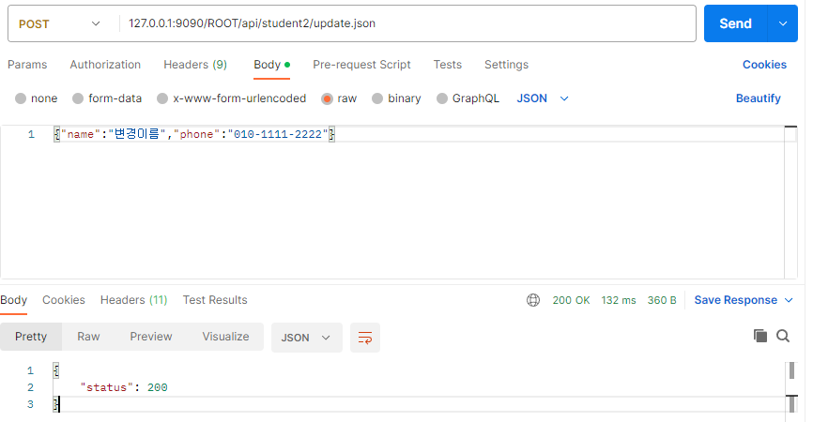
Task: Open the POST method dropdown
Action: [x=59, y=23]
